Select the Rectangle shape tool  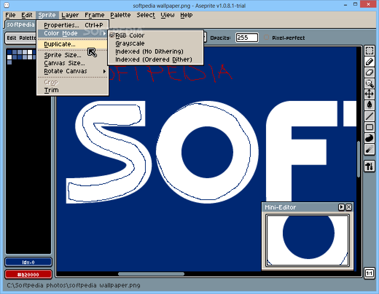point(369,127)
